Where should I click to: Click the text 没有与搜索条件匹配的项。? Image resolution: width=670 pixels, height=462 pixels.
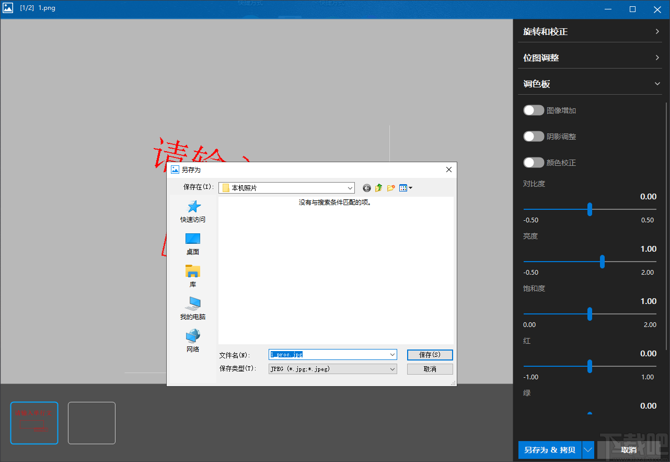point(335,202)
